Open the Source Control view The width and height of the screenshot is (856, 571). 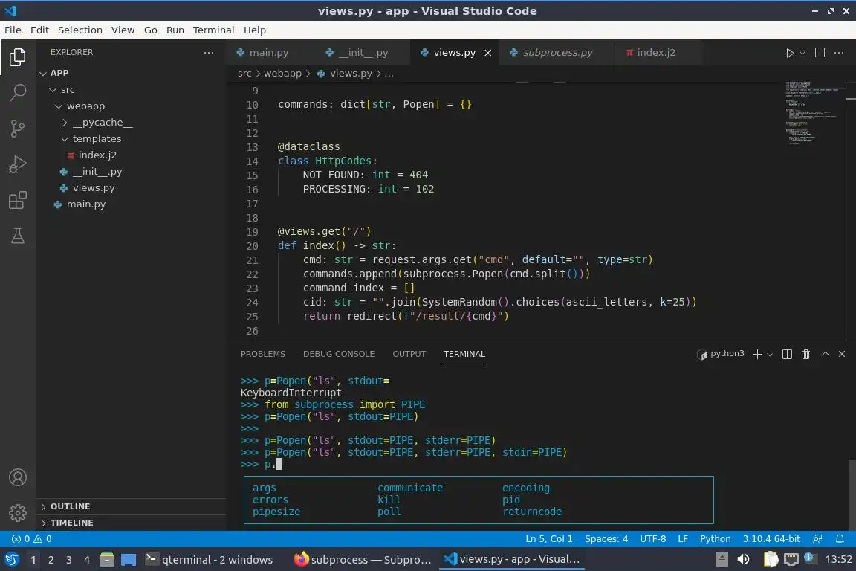pos(18,129)
